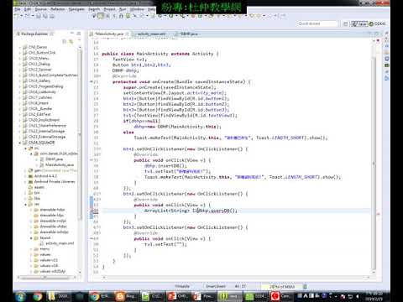Screen dimensions: 403x302
Task: Select MainActivity.java in Package Explorer
Action: [57, 164]
